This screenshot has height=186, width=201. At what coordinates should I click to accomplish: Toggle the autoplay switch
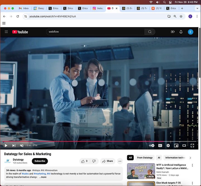152,146
